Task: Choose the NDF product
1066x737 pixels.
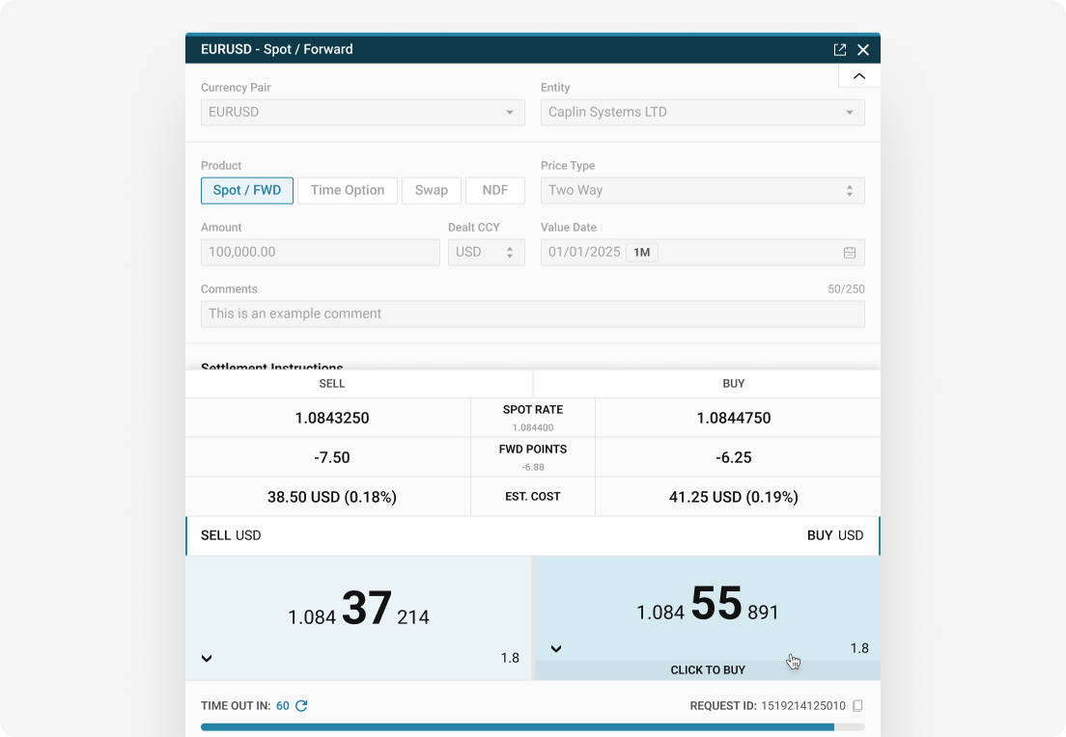Action: tap(495, 191)
